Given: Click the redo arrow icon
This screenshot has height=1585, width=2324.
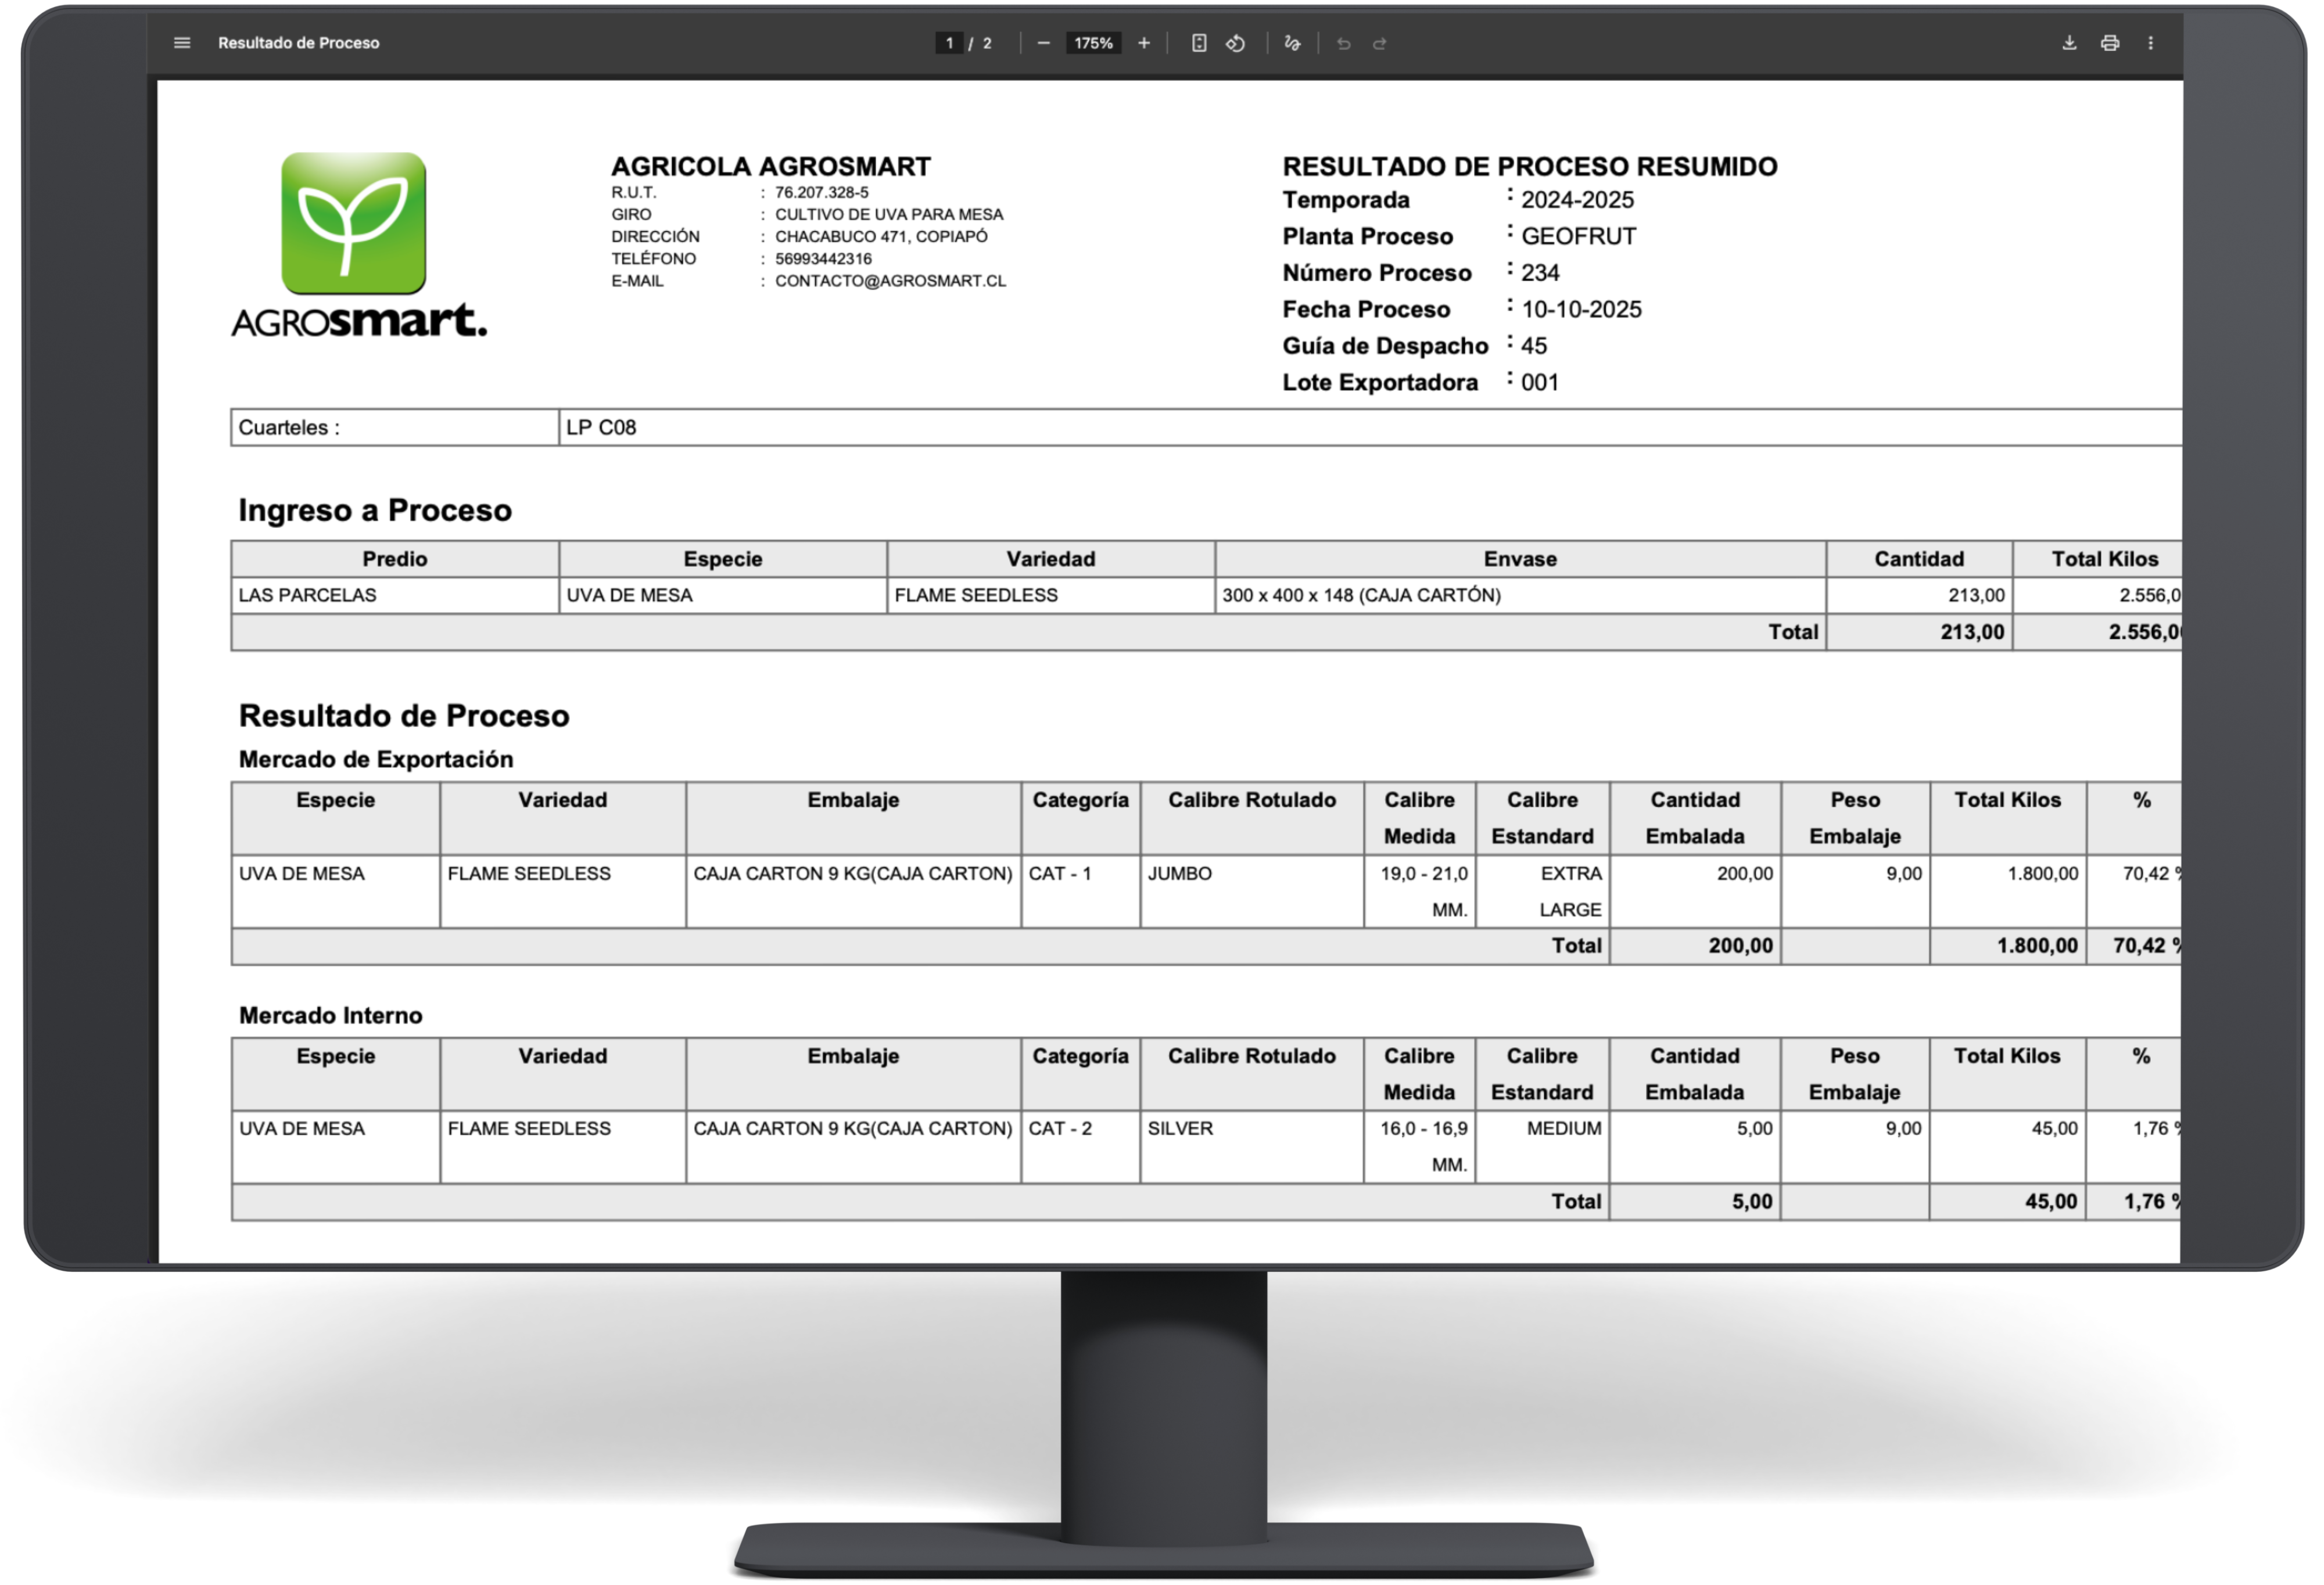Looking at the screenshot, I should pyautogui.click(x=1379, y=43).
